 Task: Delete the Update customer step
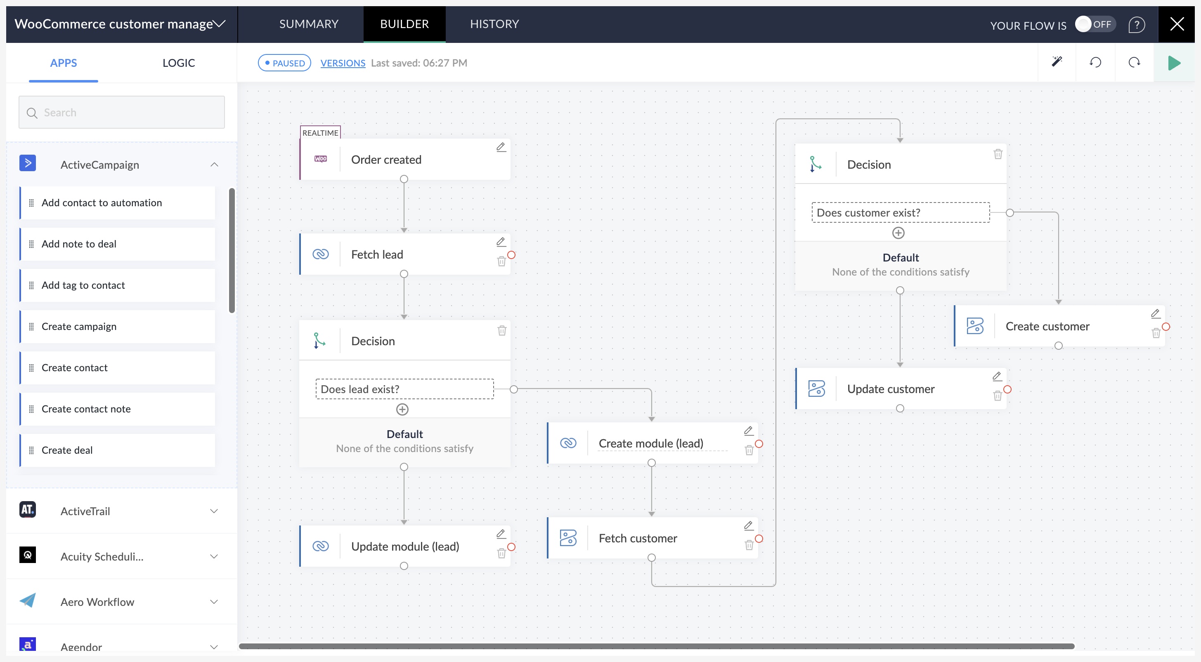[997, 396]
